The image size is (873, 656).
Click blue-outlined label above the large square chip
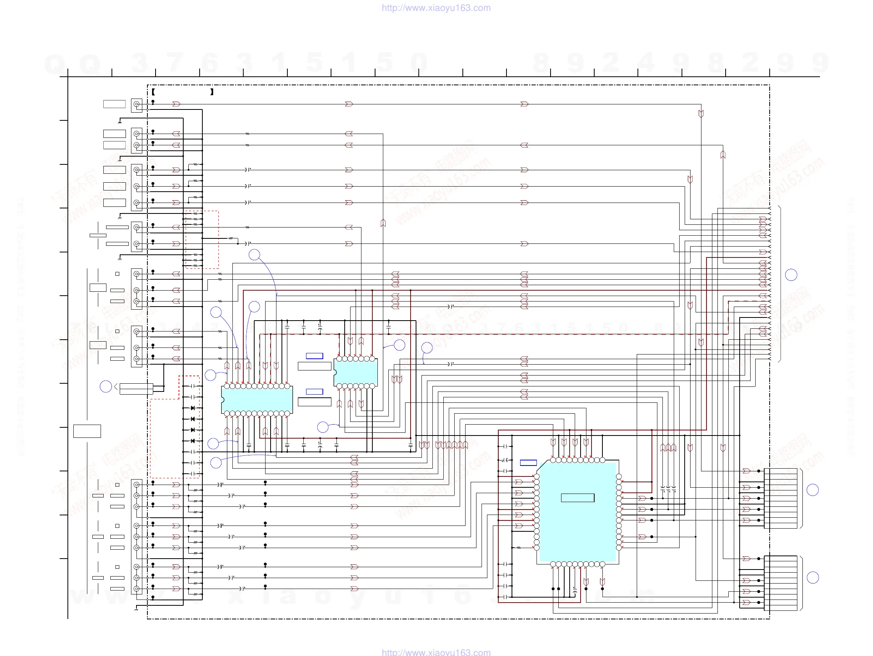(528, 463)
